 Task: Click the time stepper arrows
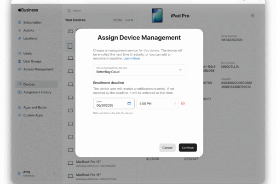click(x=175, y=103)
